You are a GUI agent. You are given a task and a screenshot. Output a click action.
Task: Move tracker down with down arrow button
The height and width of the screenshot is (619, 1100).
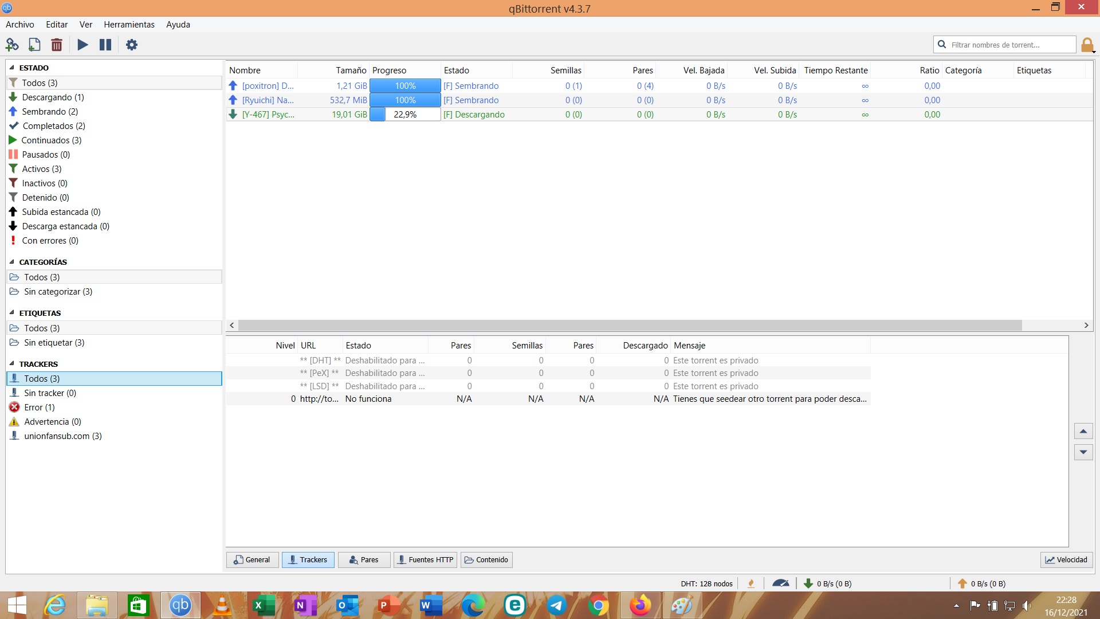tap(1083, 452)
